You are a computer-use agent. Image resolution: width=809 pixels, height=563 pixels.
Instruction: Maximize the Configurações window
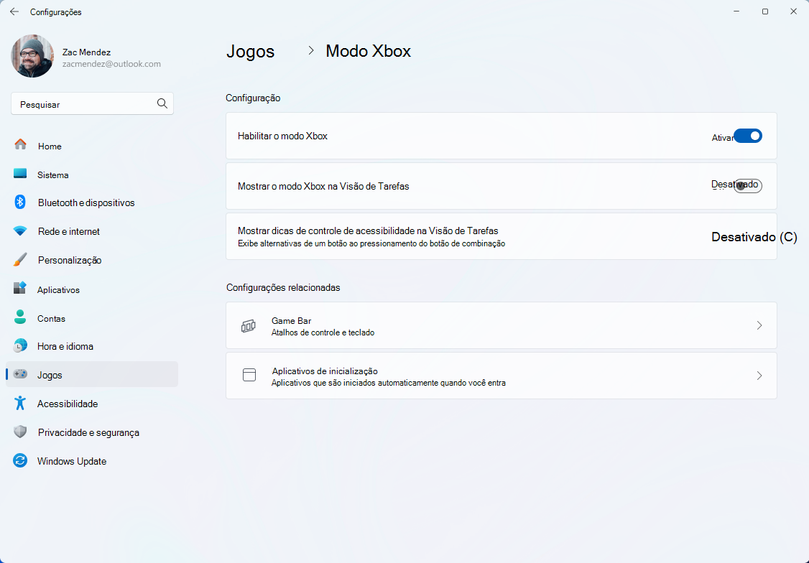tap(765, 11)
